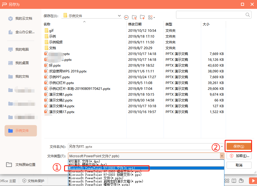Expand the file name history dropdown
Image resolution: width=257 pixels, height=186 pixels.
(222, 146)
